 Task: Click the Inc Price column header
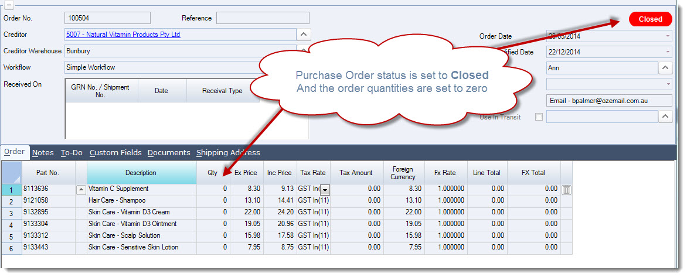click(280, 172)
